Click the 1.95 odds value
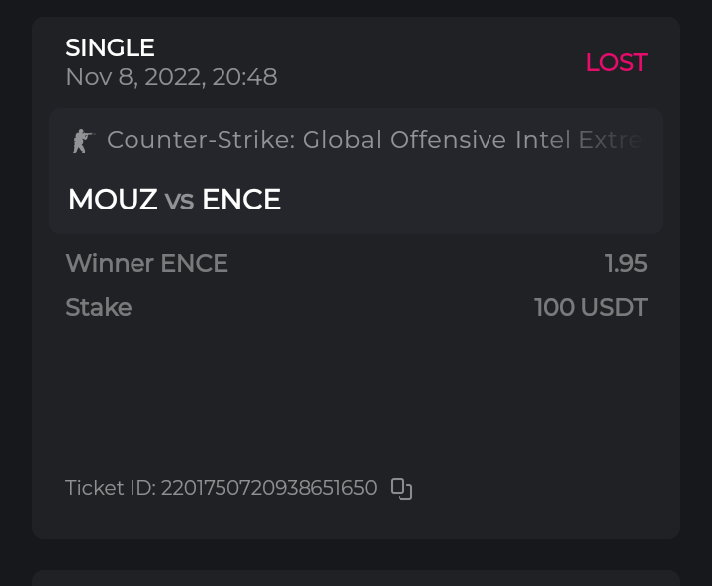This screenshot has width=712, height=586. click(626, 263)
